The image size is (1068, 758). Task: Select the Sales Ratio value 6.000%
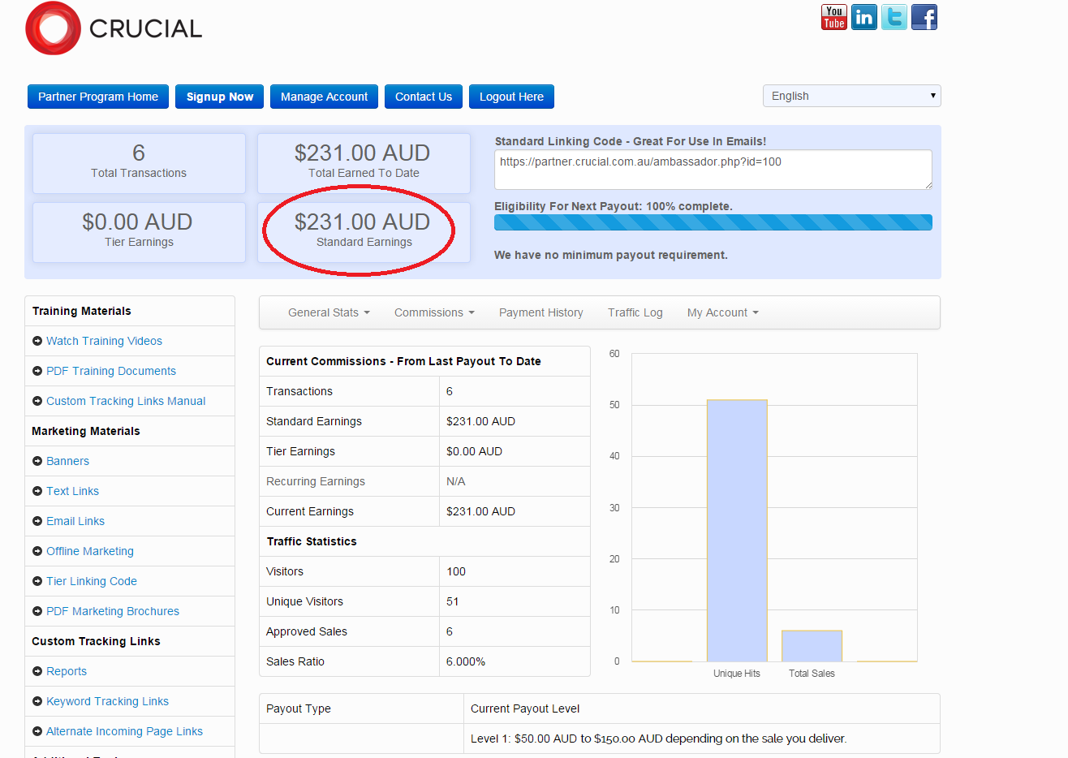coord(466,661)
